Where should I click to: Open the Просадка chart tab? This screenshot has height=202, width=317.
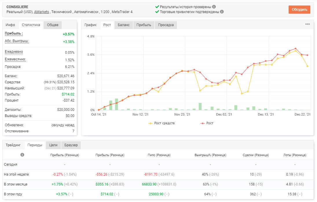(166, 25)
